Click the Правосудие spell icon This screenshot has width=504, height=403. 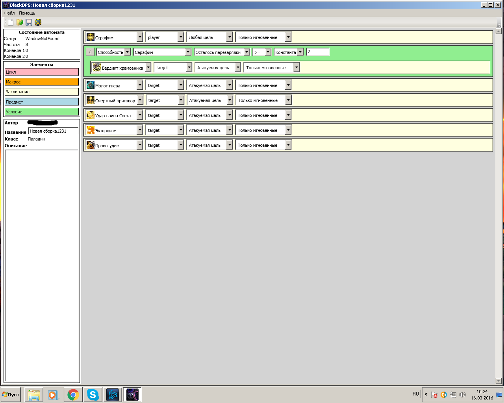(x=91, y=145)
